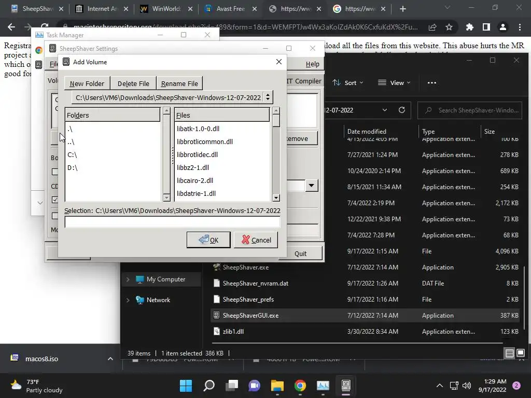Share this page icon in address bar
531x398 pixels.
pos(432,27)
